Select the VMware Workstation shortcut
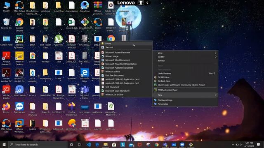The width and height of the screenshot is (264, 148). tap(19, 126)
